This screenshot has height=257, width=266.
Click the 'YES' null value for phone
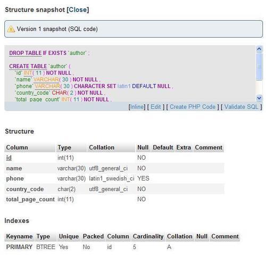143,178
